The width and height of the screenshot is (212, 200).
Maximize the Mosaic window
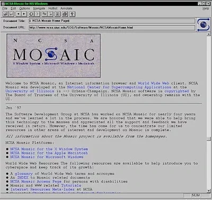204,4
